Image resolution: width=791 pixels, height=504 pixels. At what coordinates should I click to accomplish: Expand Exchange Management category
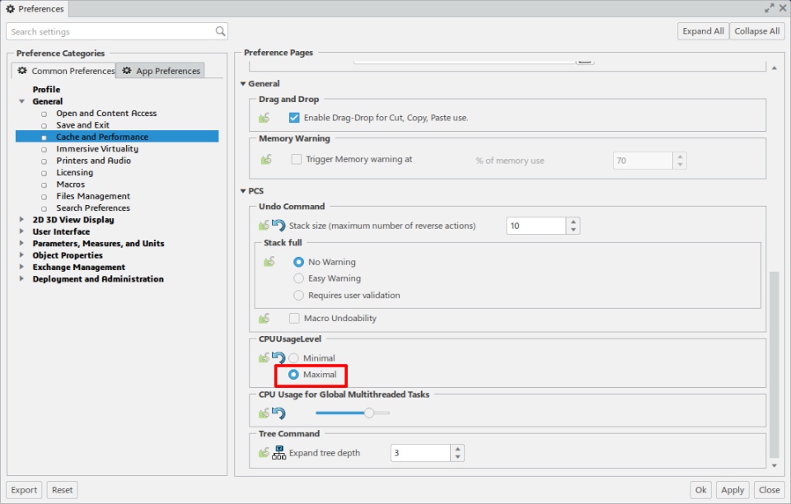point(21,267)
